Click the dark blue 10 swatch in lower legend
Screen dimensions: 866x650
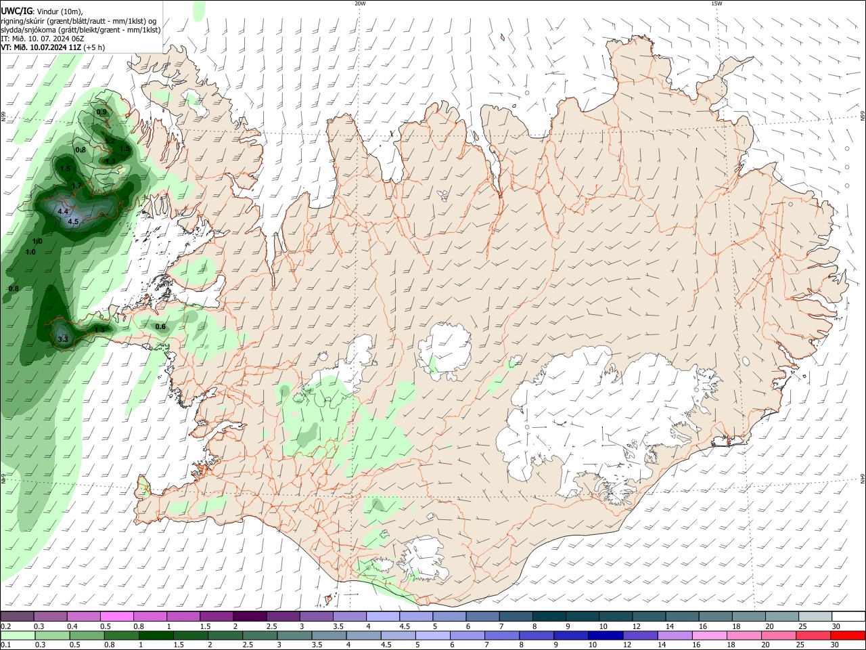[x=604, y=635]
